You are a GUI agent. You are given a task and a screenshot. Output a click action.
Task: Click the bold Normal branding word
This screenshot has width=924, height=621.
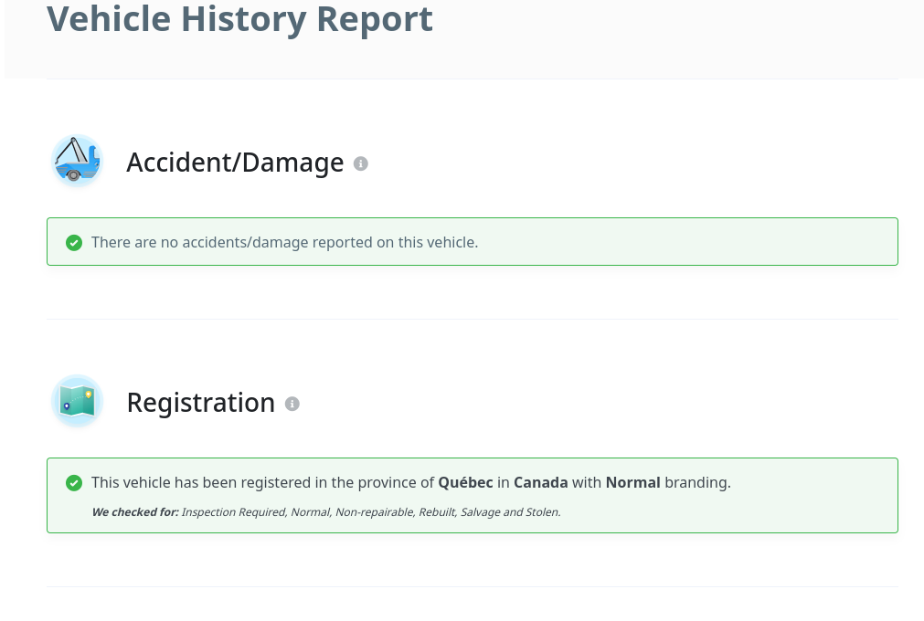632,482
